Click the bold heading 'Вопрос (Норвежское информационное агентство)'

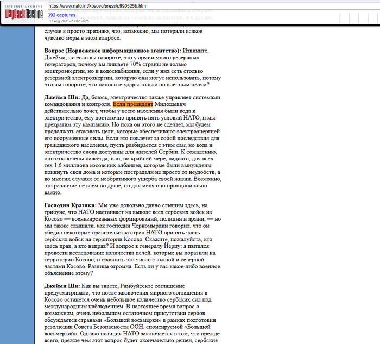[x=112, y=51]
